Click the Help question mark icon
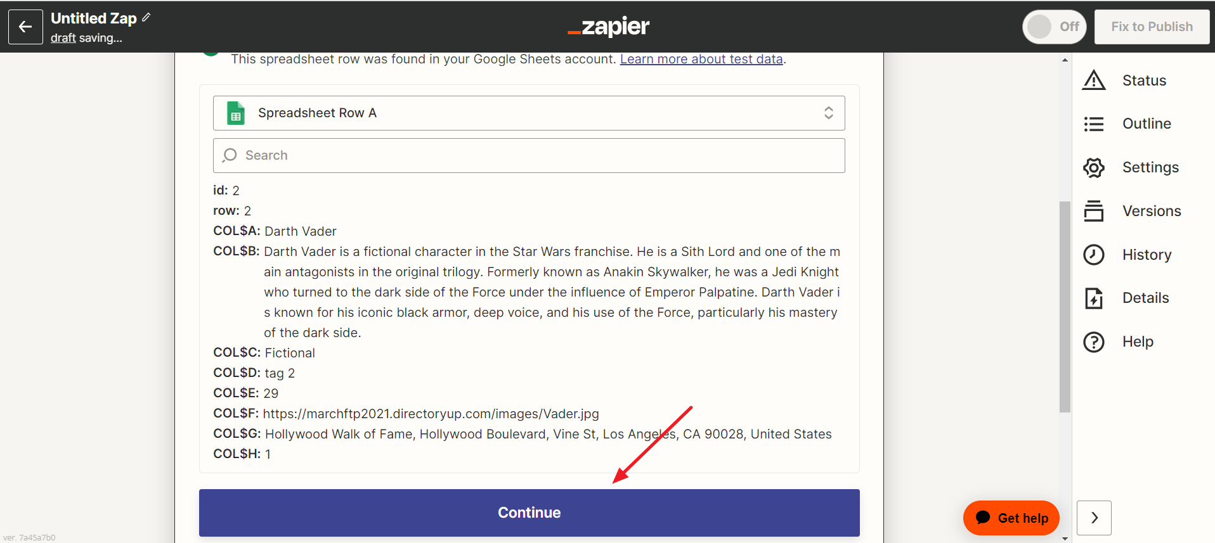The height and width of the screenshot is (543, 1215). click(x=1094, y=342)
